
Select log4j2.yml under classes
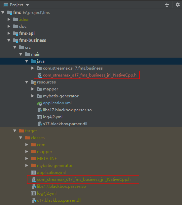pyautogui.click(x=47, y=193)
